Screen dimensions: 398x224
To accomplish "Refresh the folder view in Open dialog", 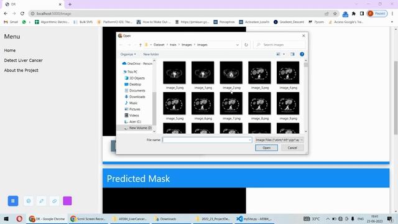I will (246, 45).
